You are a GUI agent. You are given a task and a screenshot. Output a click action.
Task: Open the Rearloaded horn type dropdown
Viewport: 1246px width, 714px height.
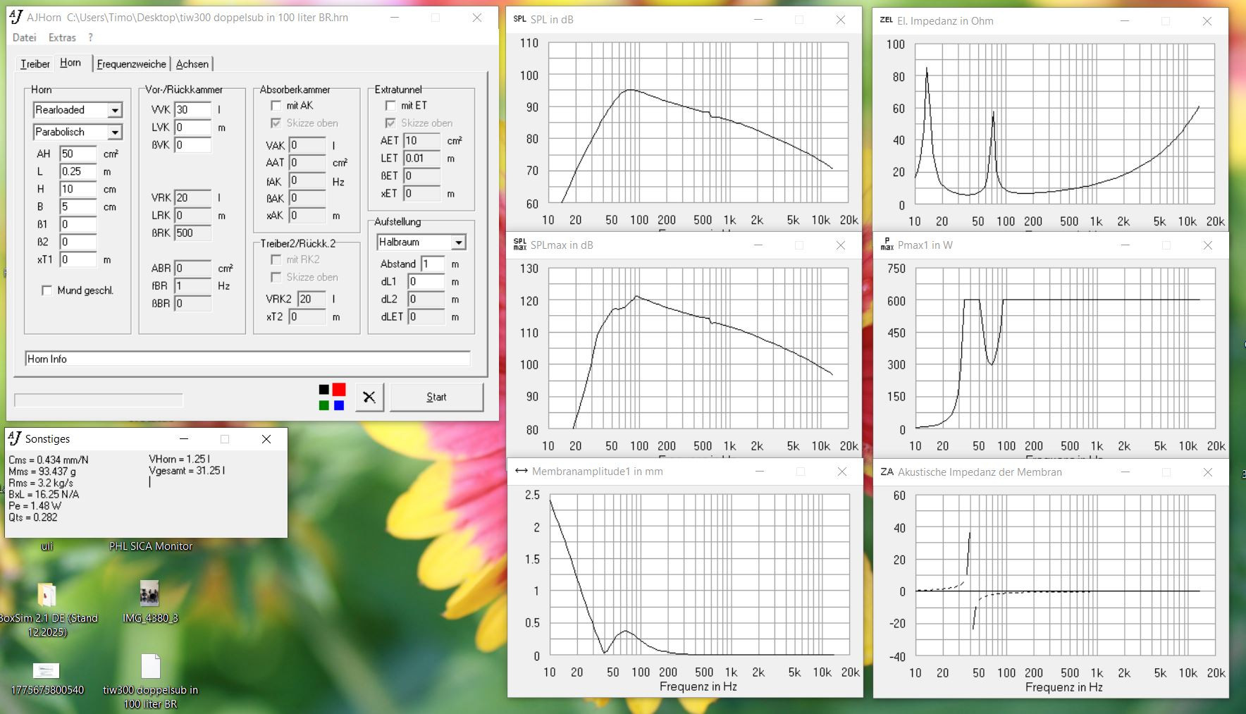coord(114,111)
